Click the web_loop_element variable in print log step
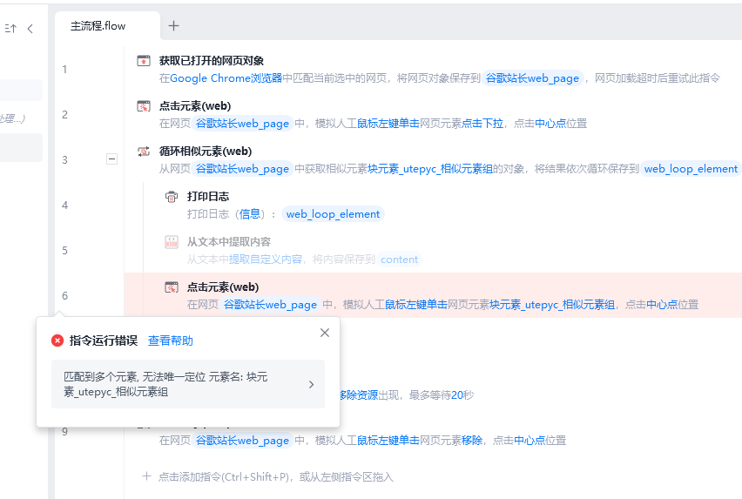The width and height of the screenshot is (742, 499). click(333, 214)
